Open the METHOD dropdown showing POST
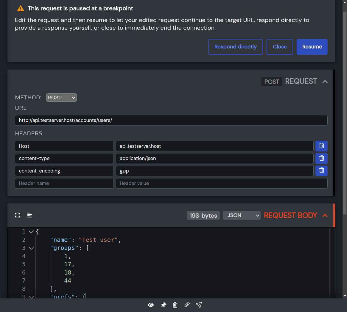 (61, 98)
